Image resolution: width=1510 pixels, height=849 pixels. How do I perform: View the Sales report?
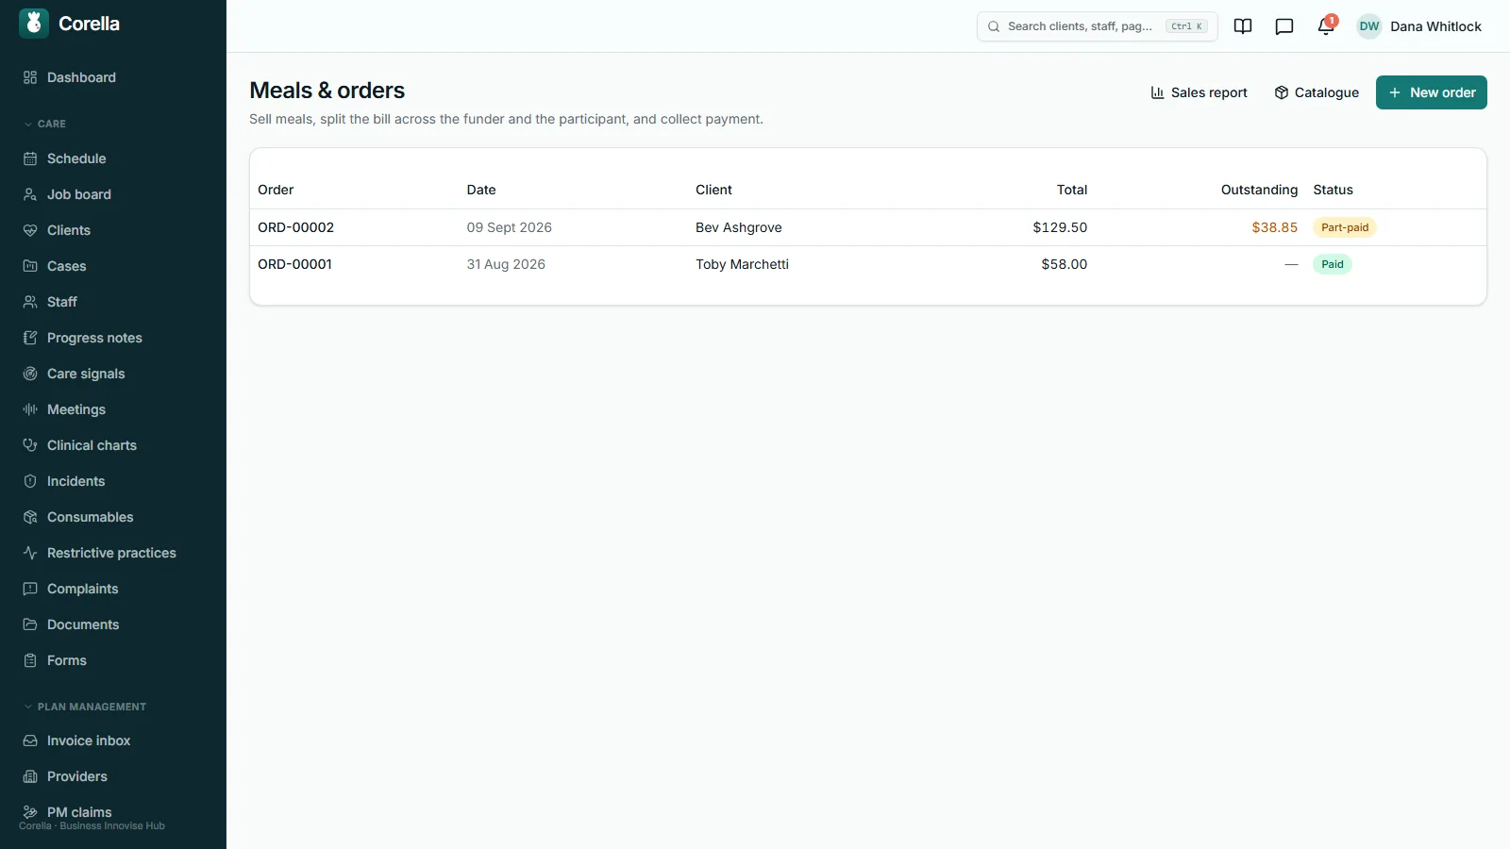pos(1199,92)
